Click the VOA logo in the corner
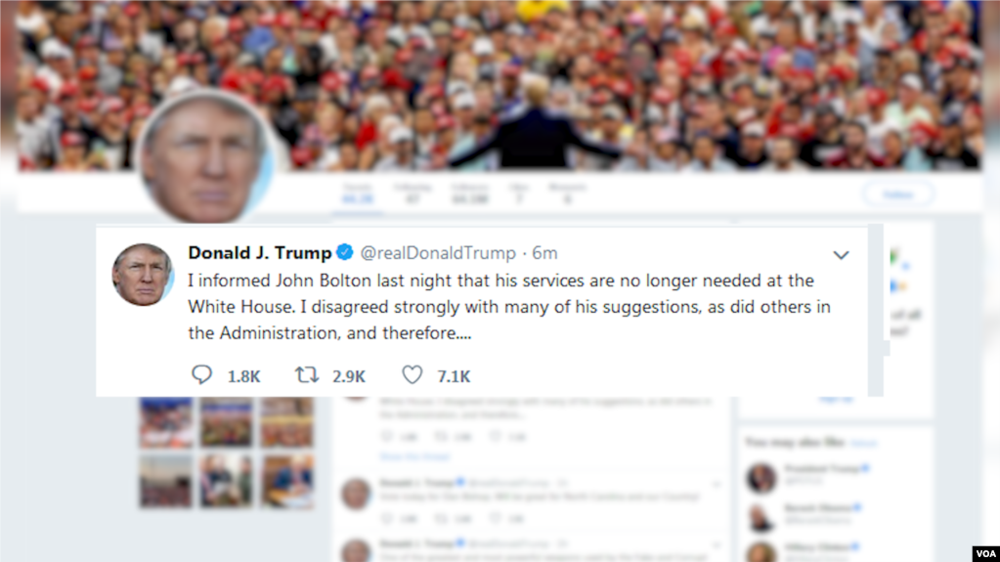The height and width of the screenshot is (562, 1000). (985, 553)
